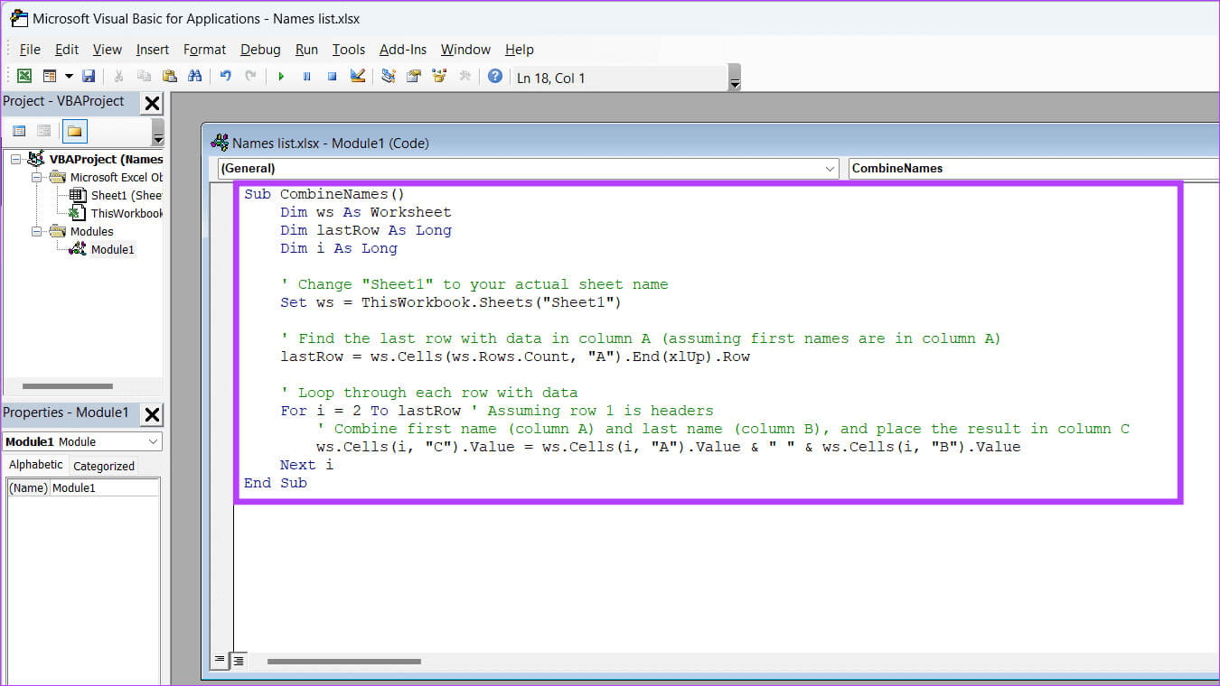Run the macro with the green play icon

click(x=281, y=77)
